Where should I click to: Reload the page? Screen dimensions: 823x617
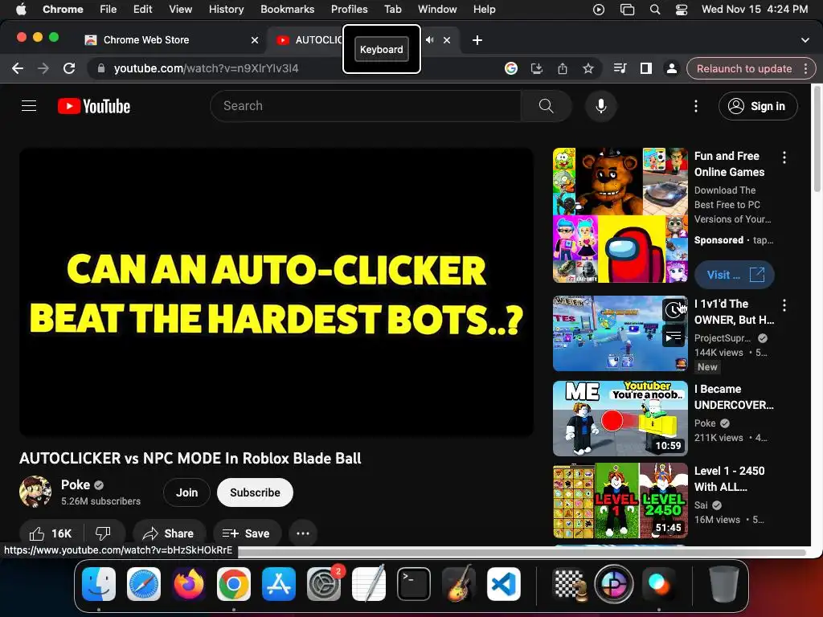pos(69,68)
